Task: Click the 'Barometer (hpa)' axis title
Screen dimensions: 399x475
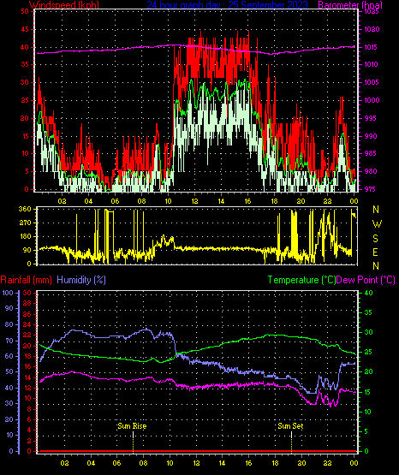Action: click(350, 5)
